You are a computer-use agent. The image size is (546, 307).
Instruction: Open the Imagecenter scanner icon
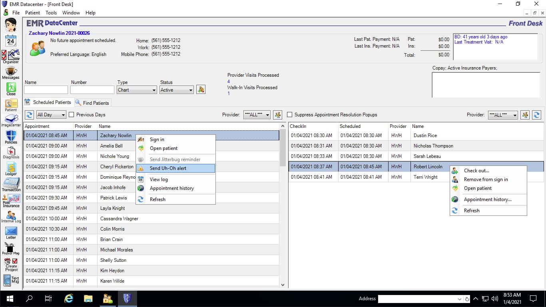pos(11,119)
